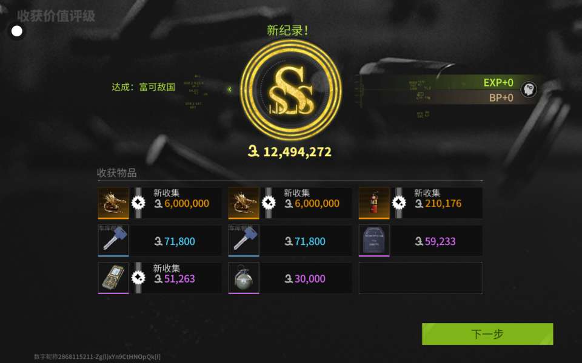The image size is (582, 363).
Task: Click the empty item slot in the last row
Action: [421, 278]
